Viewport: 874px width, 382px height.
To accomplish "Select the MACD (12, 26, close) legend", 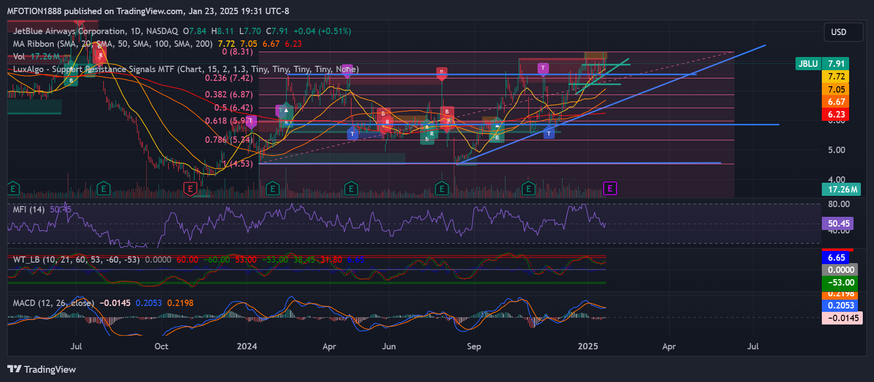I will (53, 303).
